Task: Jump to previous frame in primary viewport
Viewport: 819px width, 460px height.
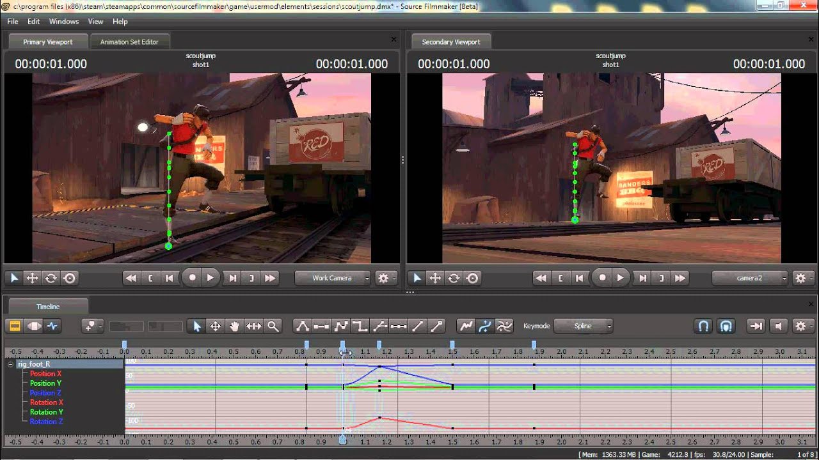Action: click(x=169, y=278)
